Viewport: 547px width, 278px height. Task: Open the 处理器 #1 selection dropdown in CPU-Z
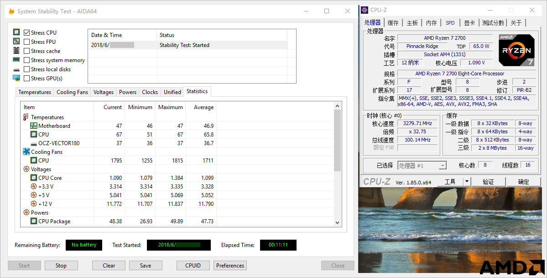[422, 166]
